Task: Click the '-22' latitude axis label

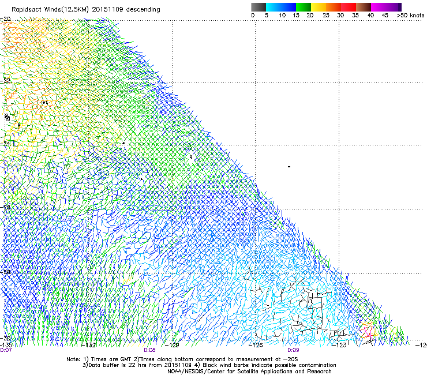Action: click(x=5, y=81)
